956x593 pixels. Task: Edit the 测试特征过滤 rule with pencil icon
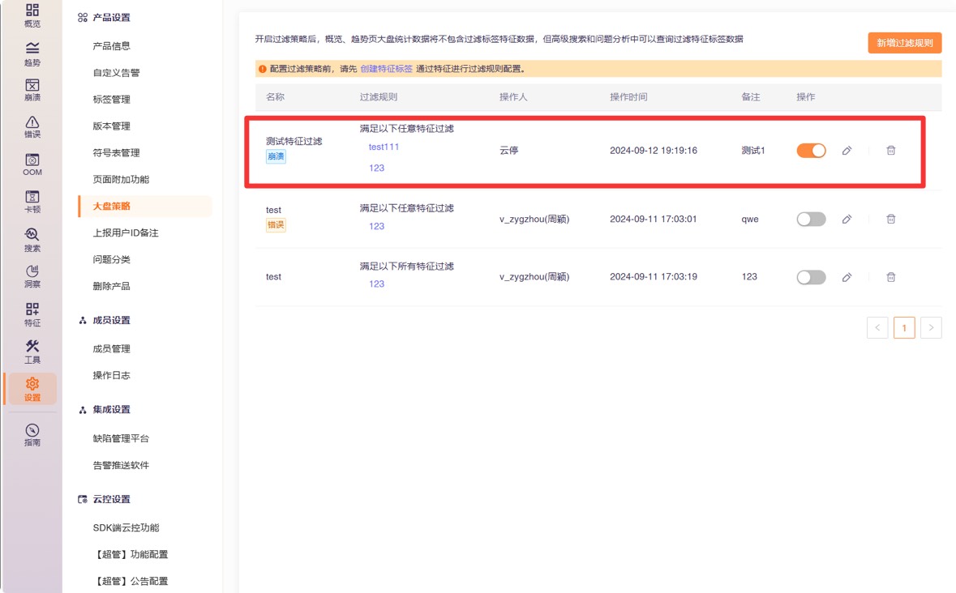point(847,151)
